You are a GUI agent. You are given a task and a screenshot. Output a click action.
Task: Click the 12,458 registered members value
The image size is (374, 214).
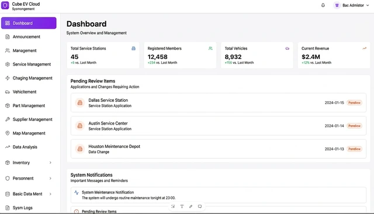pyautogui.click(x=157, y=57)
